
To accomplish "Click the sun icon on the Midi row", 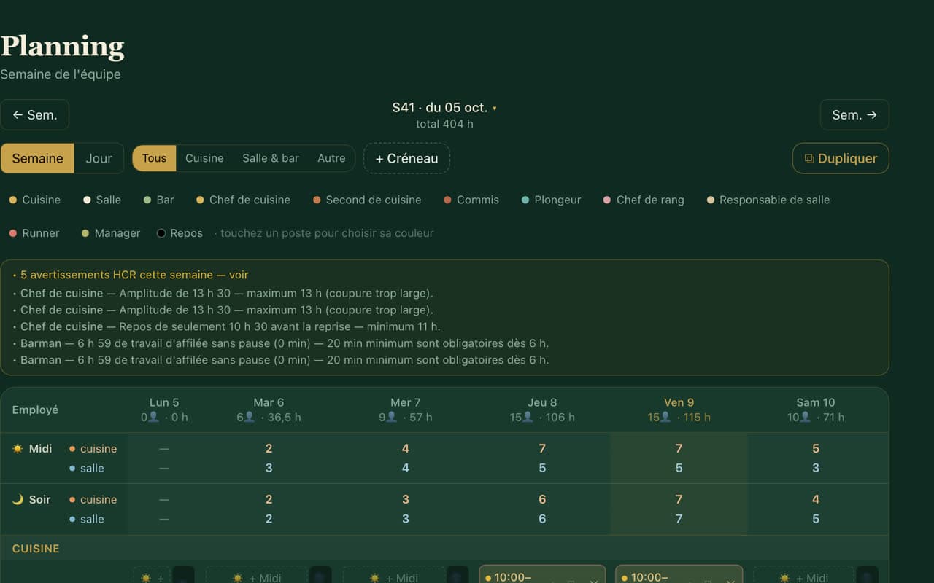I will click(x=18, y=449).
